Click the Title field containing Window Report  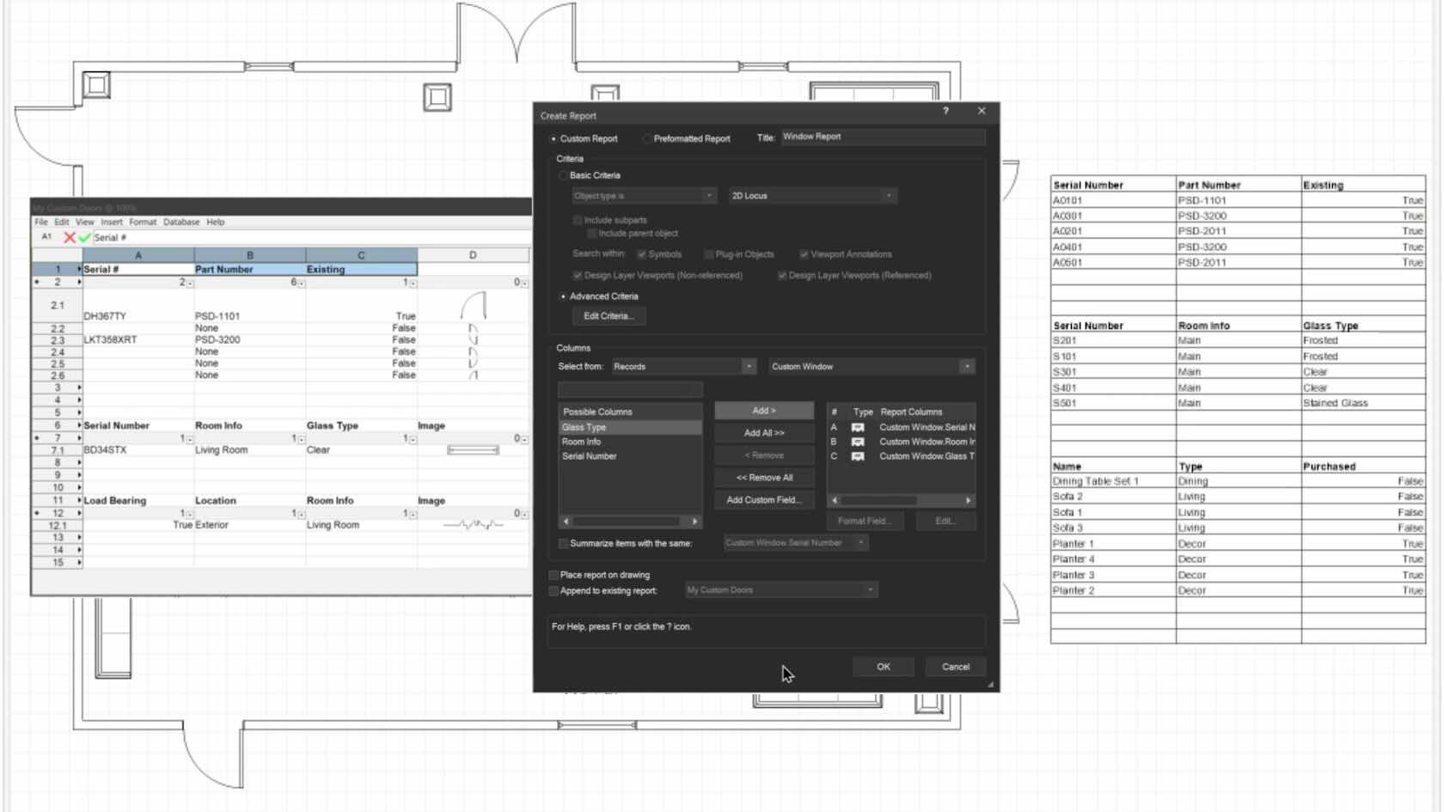point(882,137)
